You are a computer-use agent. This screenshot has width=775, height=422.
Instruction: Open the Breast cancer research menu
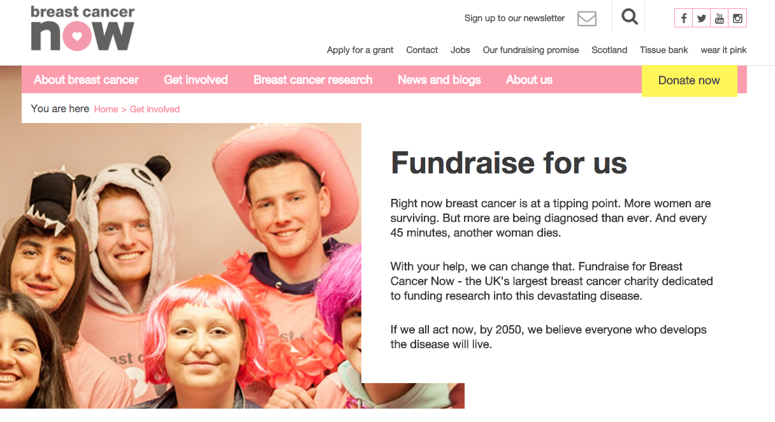pyautogui.click(x=313, y=80)
